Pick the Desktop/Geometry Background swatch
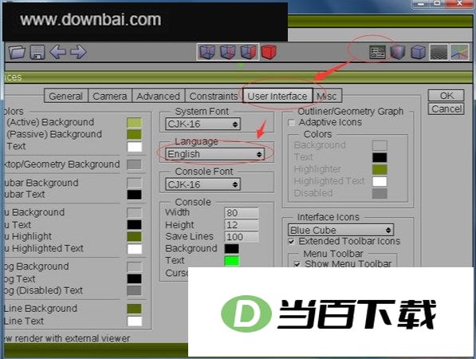Viewport: 476px width, 359px height. [x=134, y=164]
